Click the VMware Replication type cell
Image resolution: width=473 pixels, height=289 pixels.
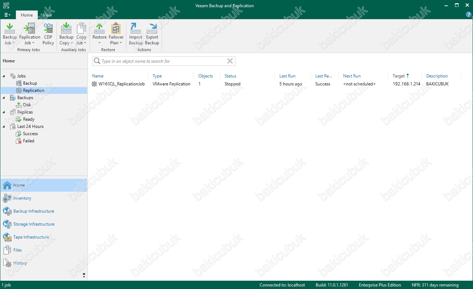(171, 84)
